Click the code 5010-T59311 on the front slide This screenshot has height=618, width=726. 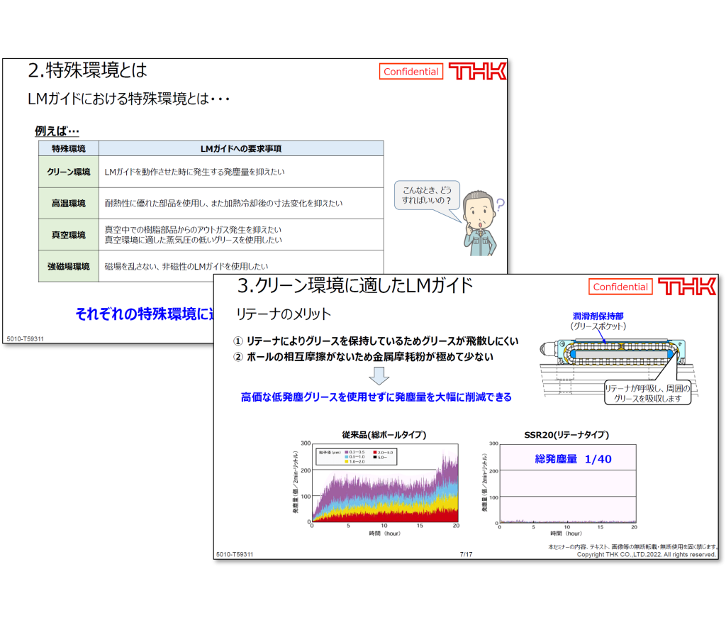pos(235,555)
